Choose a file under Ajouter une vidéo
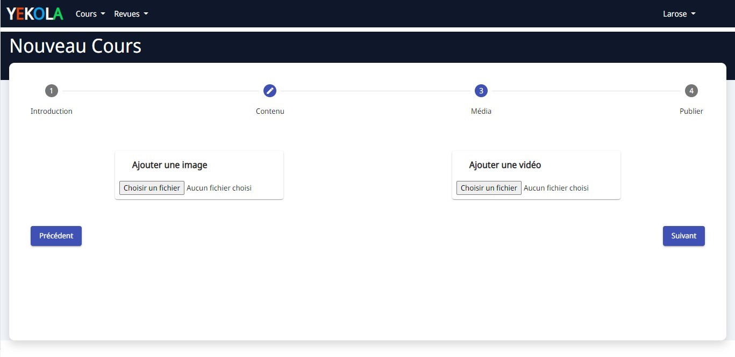This screenshot has height=357, width=735. (x=488, y=187)
